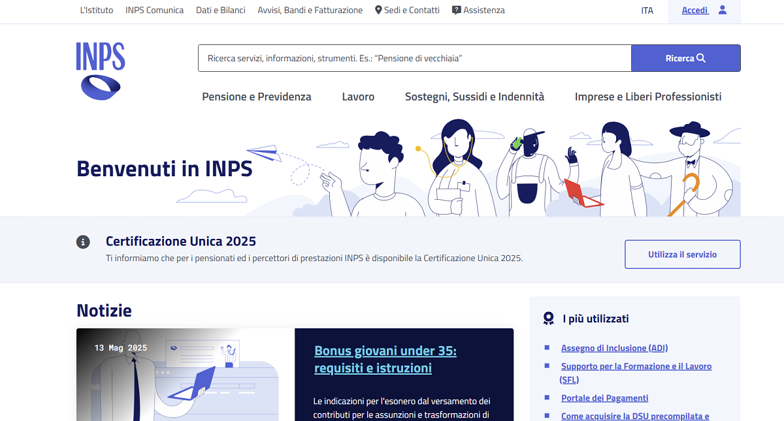The height and width of the screenshot is (421, 784).
Task: Click the Utilizza il servizio button
Action: pos(682,254)
